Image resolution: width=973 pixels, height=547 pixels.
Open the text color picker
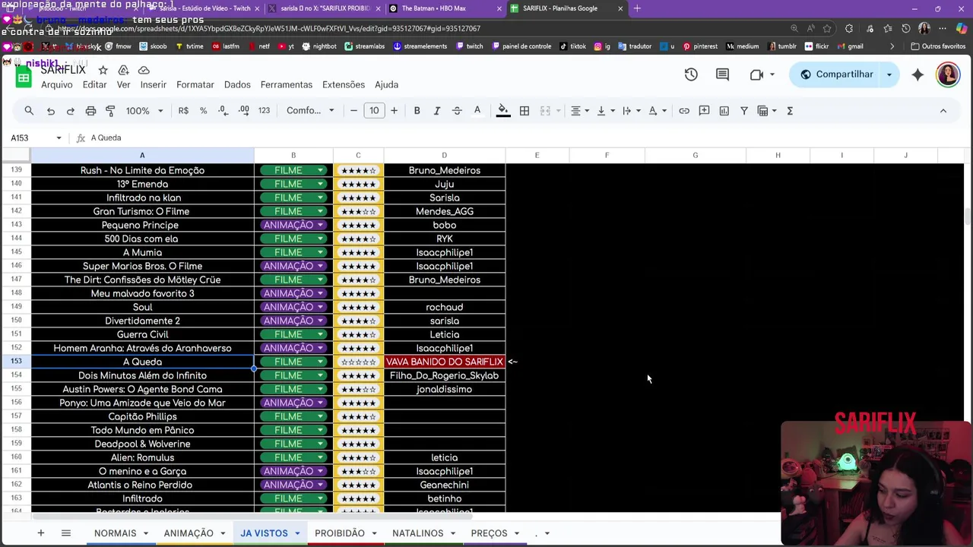tap(477, 111)
